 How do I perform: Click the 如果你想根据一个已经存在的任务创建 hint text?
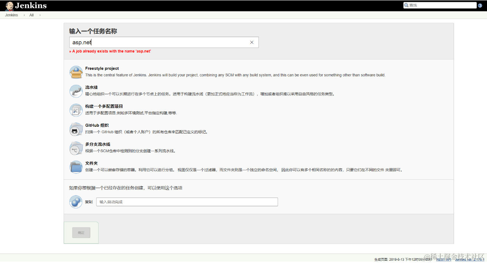coord(126,188)
